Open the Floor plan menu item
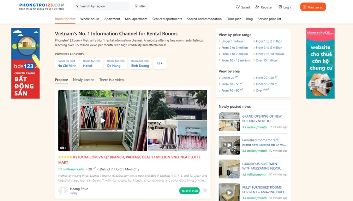Viewport: 353px width, 201px height. click(234, 19)
